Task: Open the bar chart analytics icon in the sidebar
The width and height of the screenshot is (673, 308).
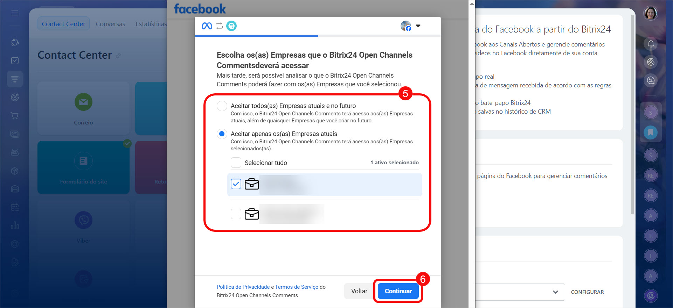Action: pos(15,225)
